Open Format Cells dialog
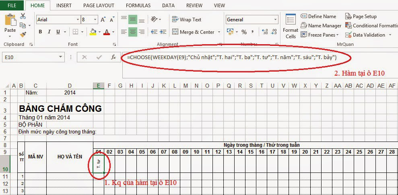Image resolution: width=398 pixels, height=195 pixels. [291, 27]
